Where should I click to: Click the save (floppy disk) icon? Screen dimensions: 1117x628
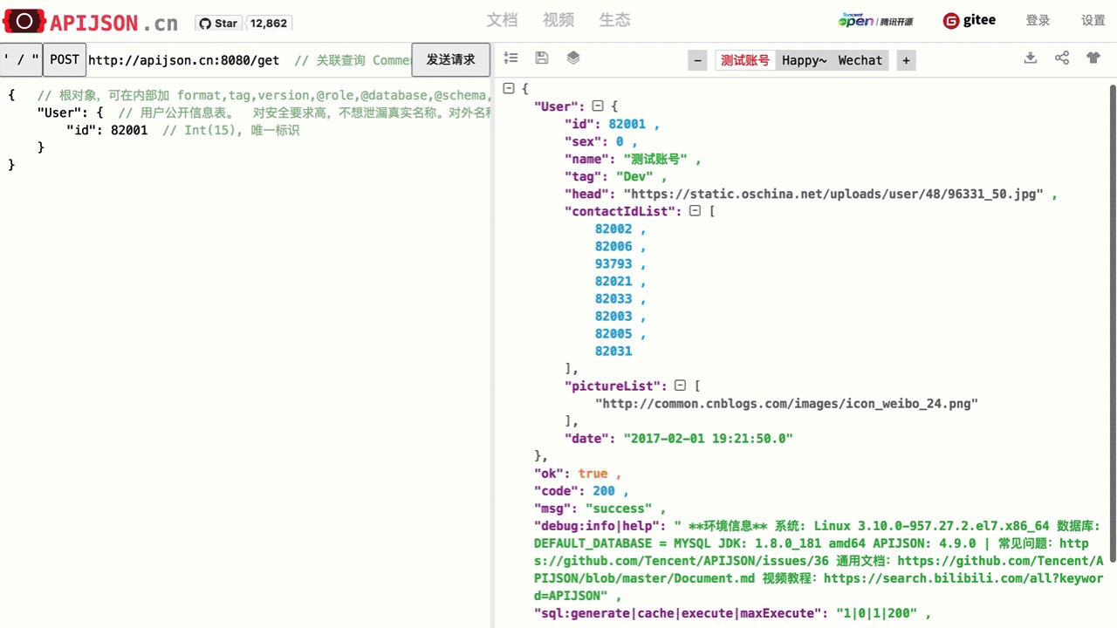tap(541, 58)
